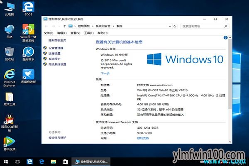The height and width of the screenshot is (166, 249).
Task: Click the 4.00 GB (3.00 GB 可用) value
Action: [x=153, y=104]
